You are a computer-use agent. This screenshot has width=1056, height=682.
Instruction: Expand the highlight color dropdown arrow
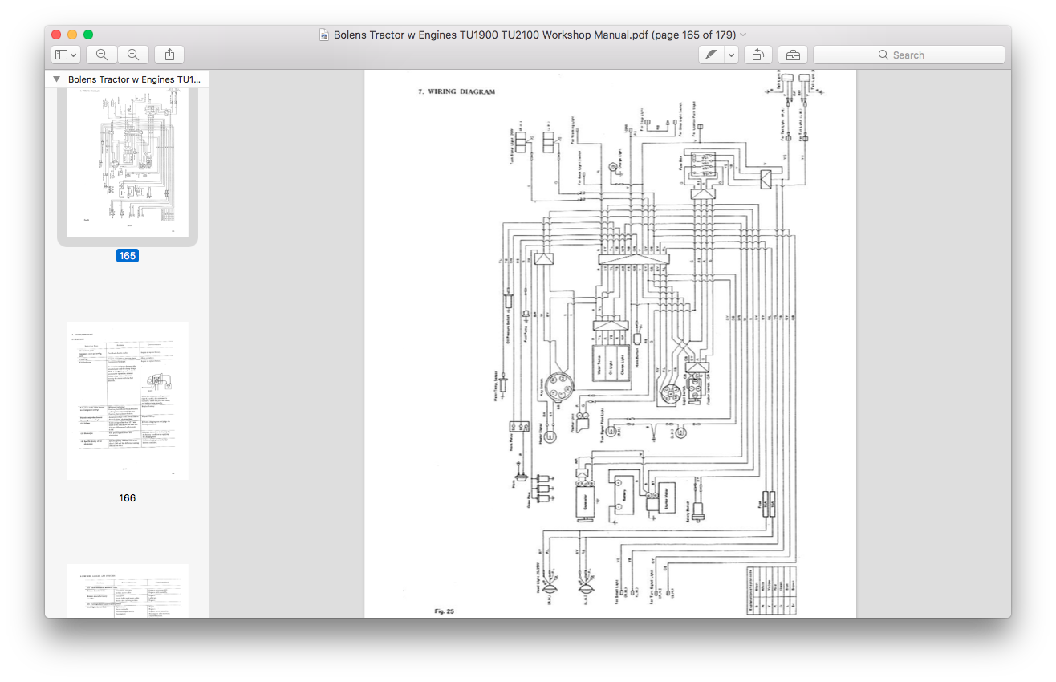pos(731,55)
